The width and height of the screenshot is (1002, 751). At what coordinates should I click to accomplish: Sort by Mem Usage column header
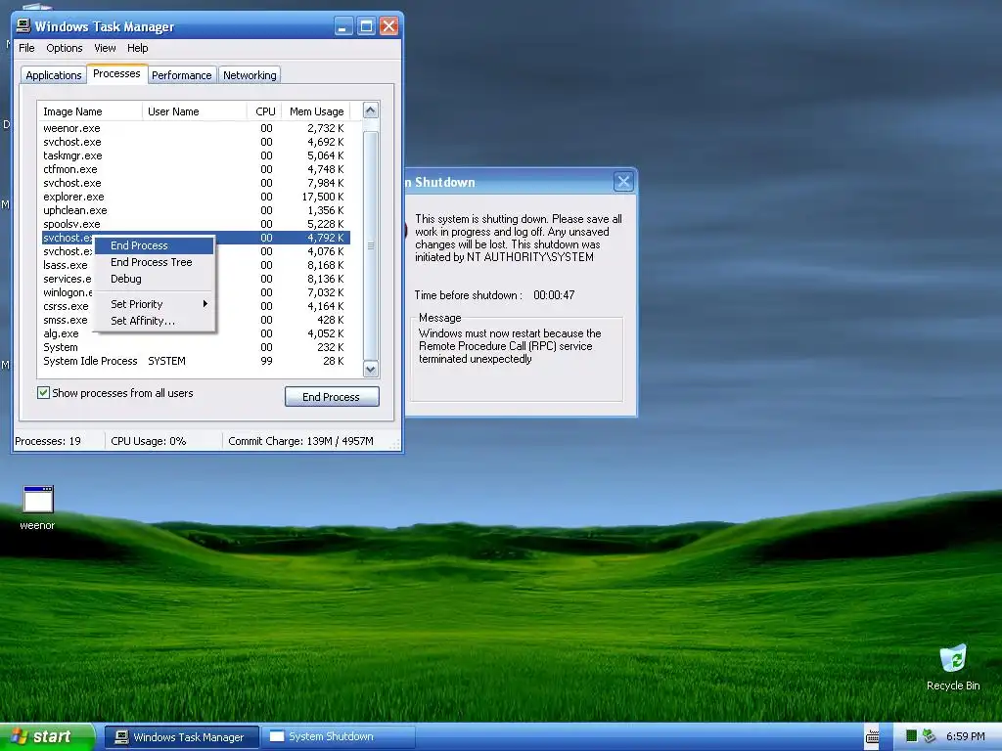(x=316, y=111)
